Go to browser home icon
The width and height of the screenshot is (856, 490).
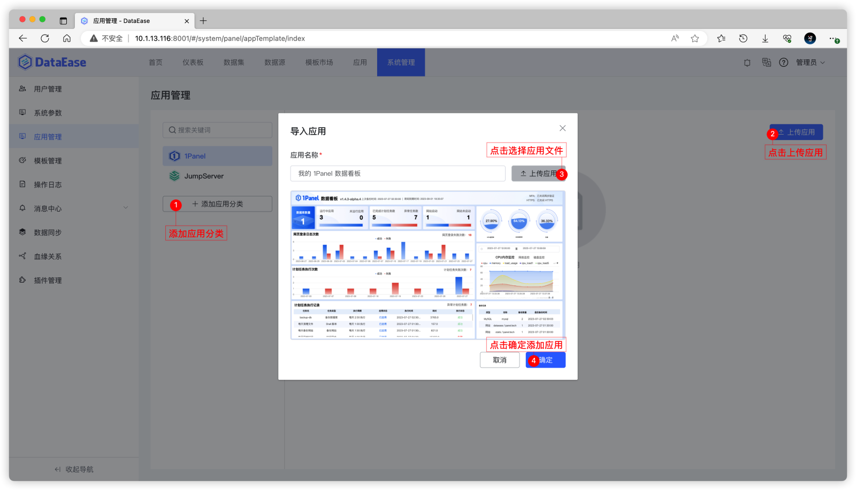click(x=67, y=38)
